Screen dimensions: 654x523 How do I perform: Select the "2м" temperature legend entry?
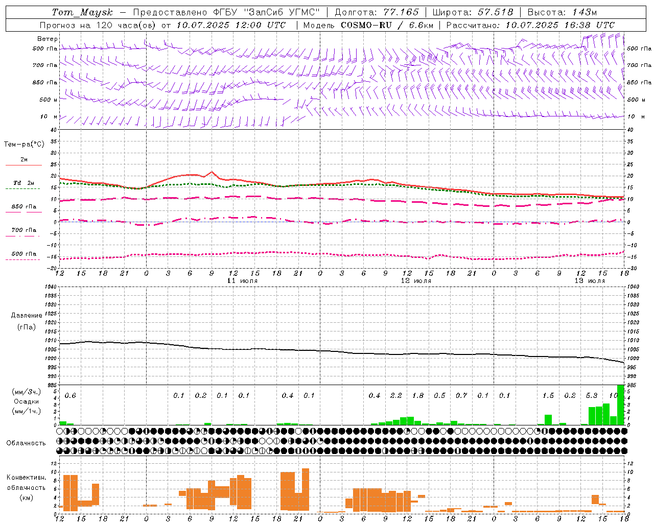coord(24,160)
